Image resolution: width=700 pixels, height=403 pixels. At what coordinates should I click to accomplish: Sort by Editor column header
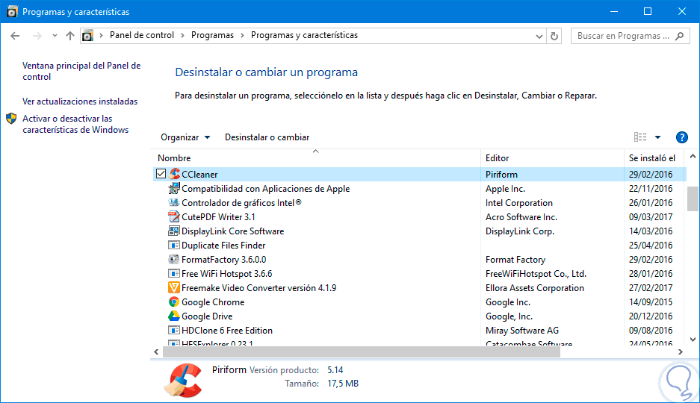tap(498, 157)
